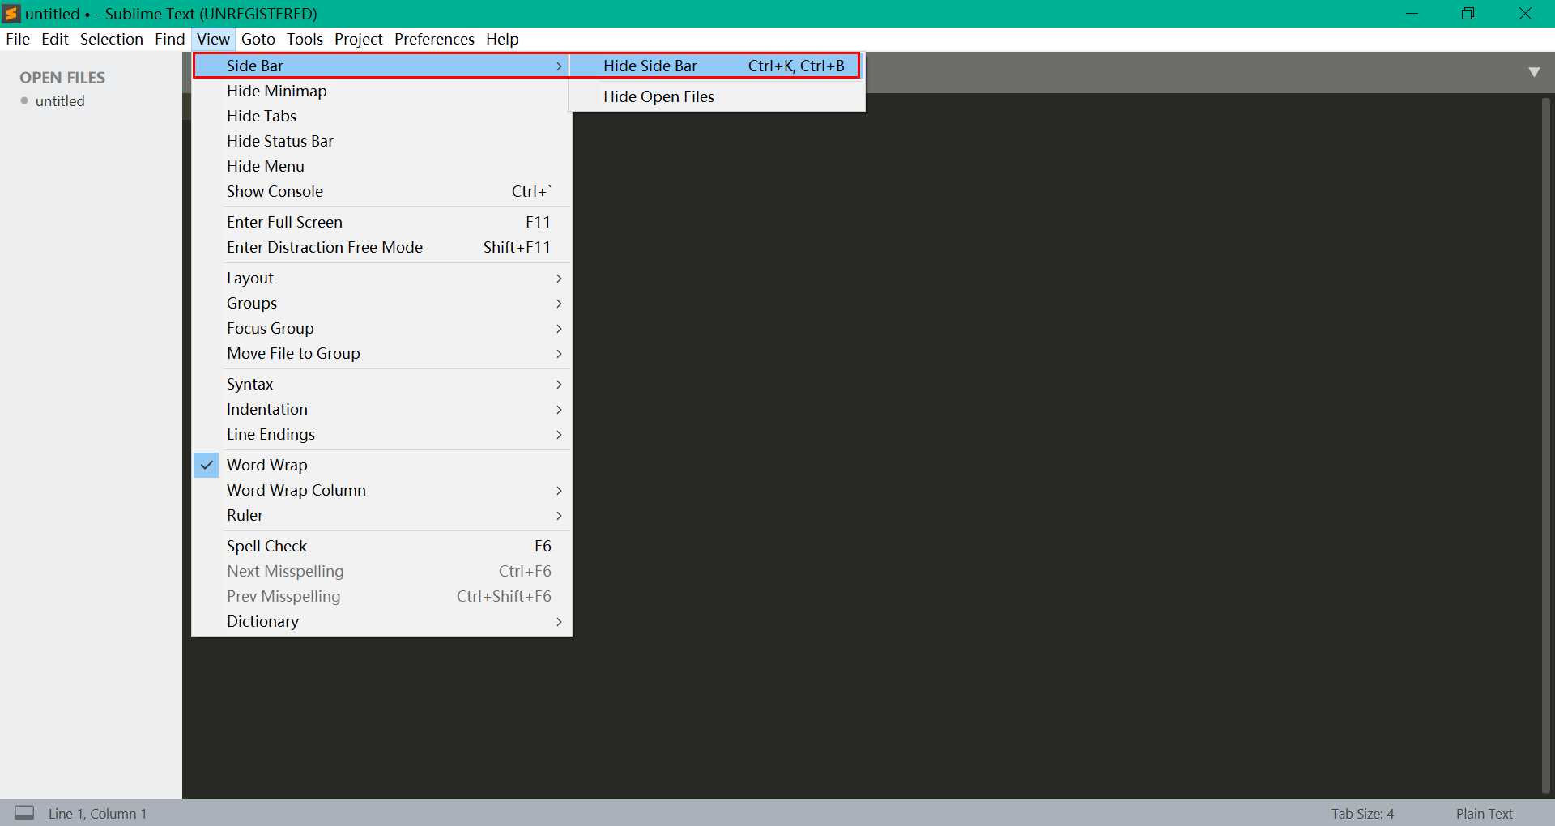Expand the Move File to Group submenu
The height and width of the screenshot is (826, 1555).
pyautogui.click(x=381, y=353)
